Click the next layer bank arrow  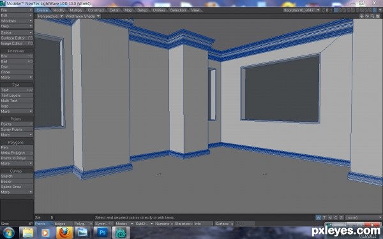(x=327, y=10)
